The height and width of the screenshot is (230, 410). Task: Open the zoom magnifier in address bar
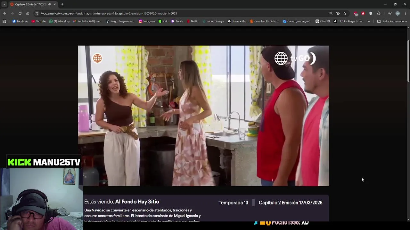tap(331, 13)
